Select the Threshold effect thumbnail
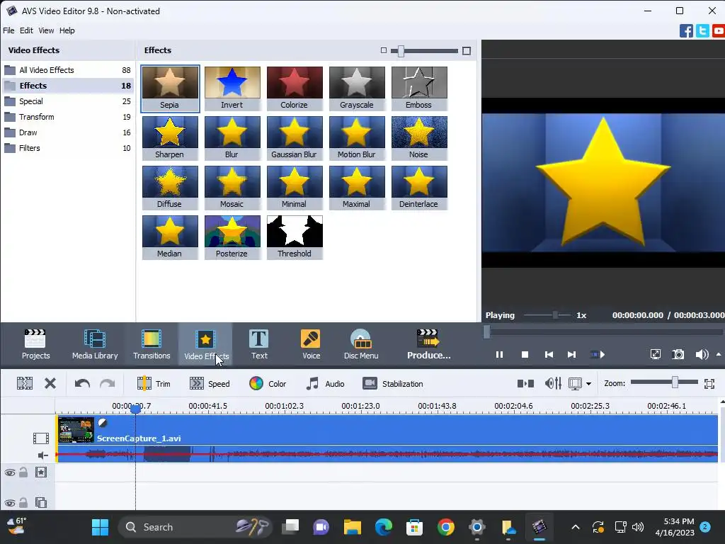 pos(295,237)
